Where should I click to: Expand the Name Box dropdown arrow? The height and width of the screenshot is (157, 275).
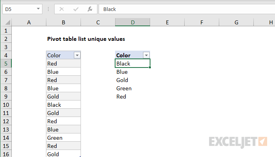(38, 9)
